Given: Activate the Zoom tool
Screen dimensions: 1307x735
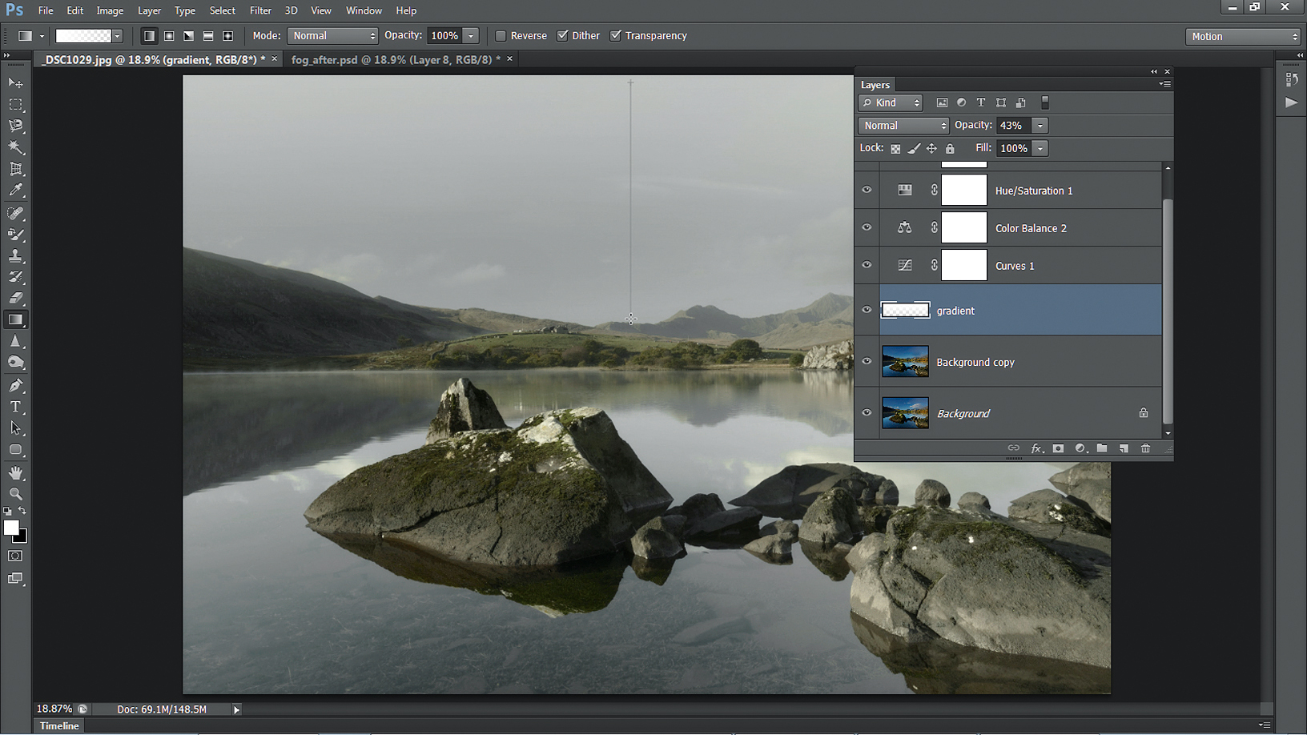Looking at the screenshot, I should [15, 494].
